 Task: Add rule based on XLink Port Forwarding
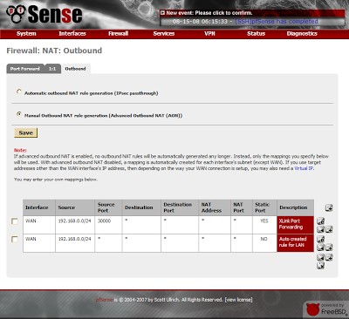coord(329,229)
